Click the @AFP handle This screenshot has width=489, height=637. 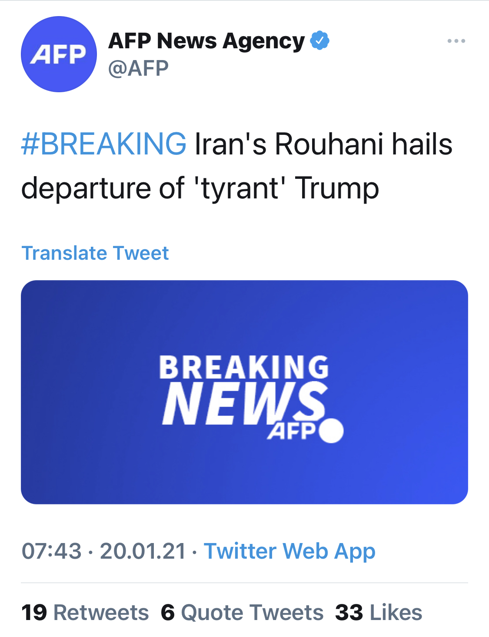138,68
